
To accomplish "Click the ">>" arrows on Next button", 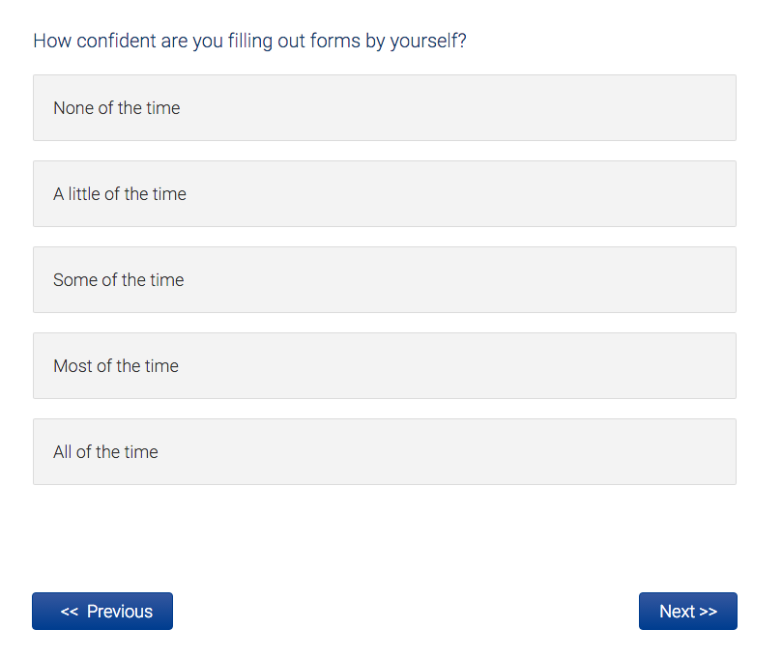I will coord(708,612).
